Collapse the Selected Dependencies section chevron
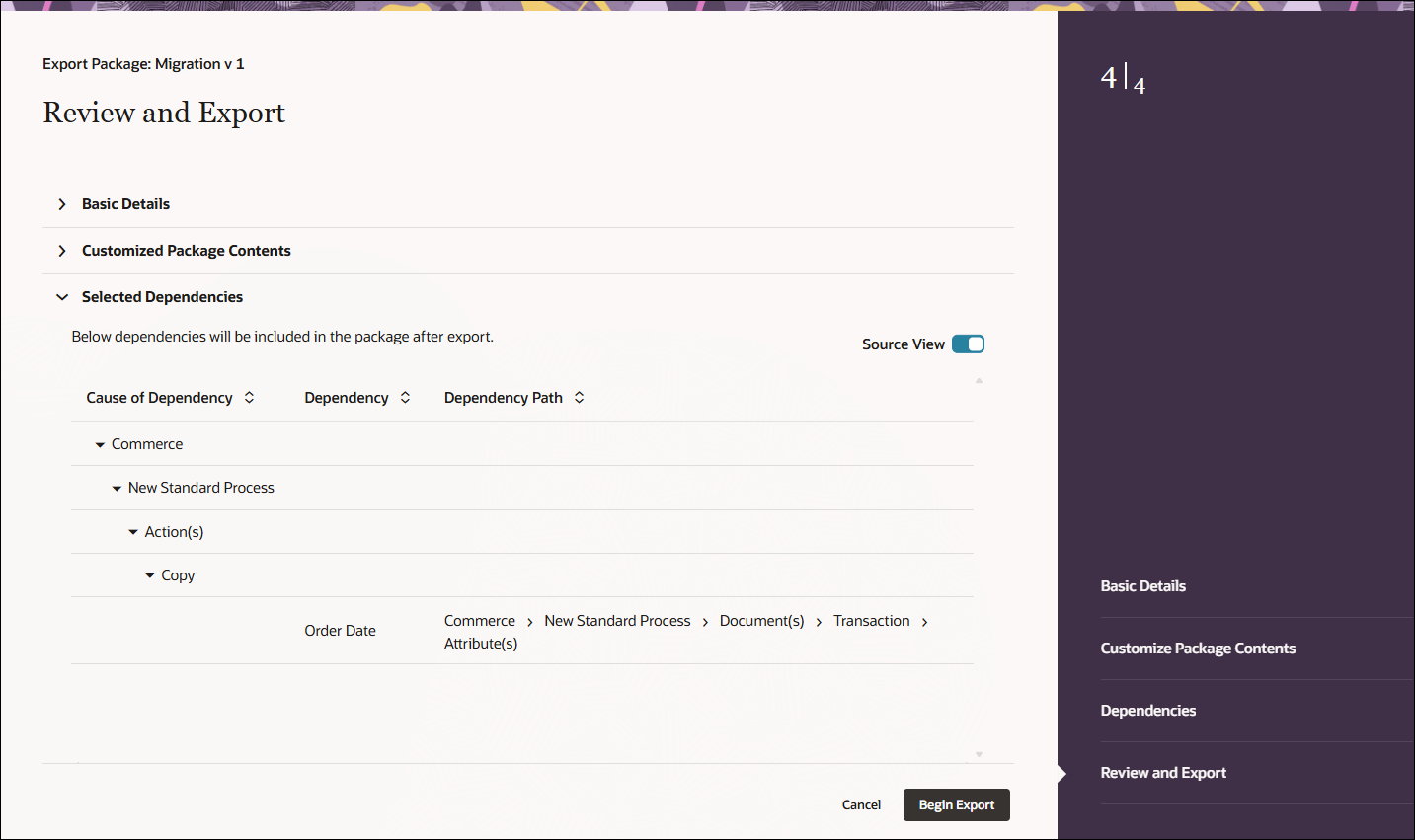The image size is (1415, 840). tap(62, 297)
